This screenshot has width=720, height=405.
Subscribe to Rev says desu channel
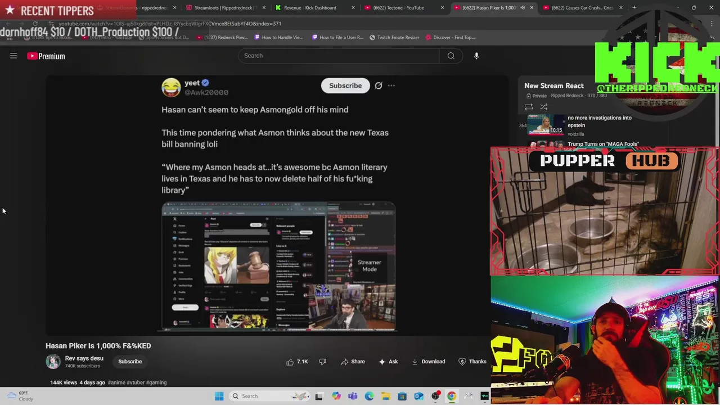coord(130,362)
